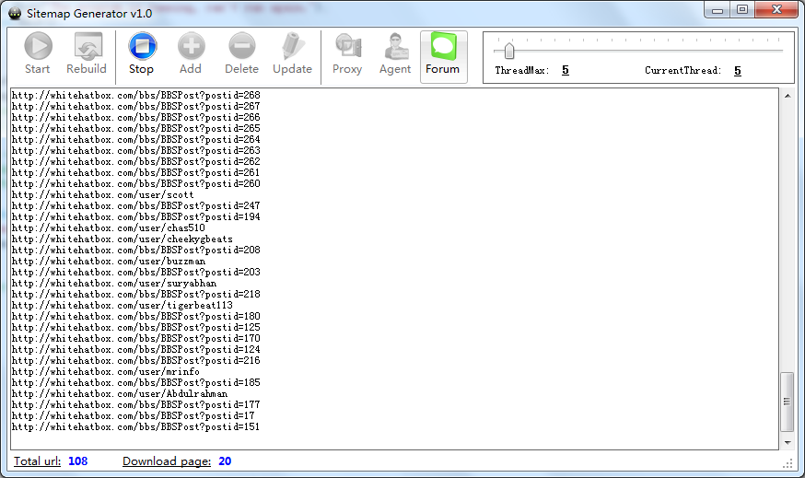Click the Rebuild sitemap icon

pyautogui.click(x=87, y=55)
